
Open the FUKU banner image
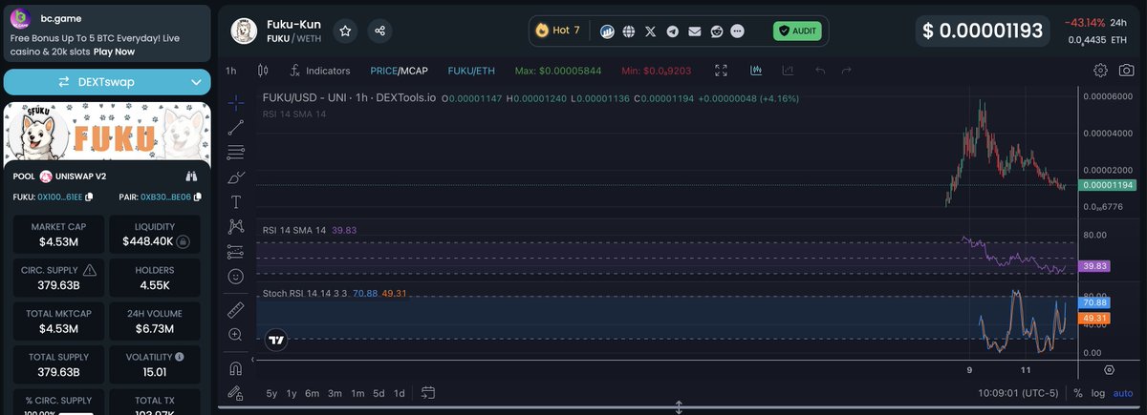point(108,132)
